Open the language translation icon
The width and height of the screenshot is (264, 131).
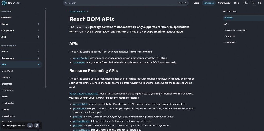tap(253, 3)
